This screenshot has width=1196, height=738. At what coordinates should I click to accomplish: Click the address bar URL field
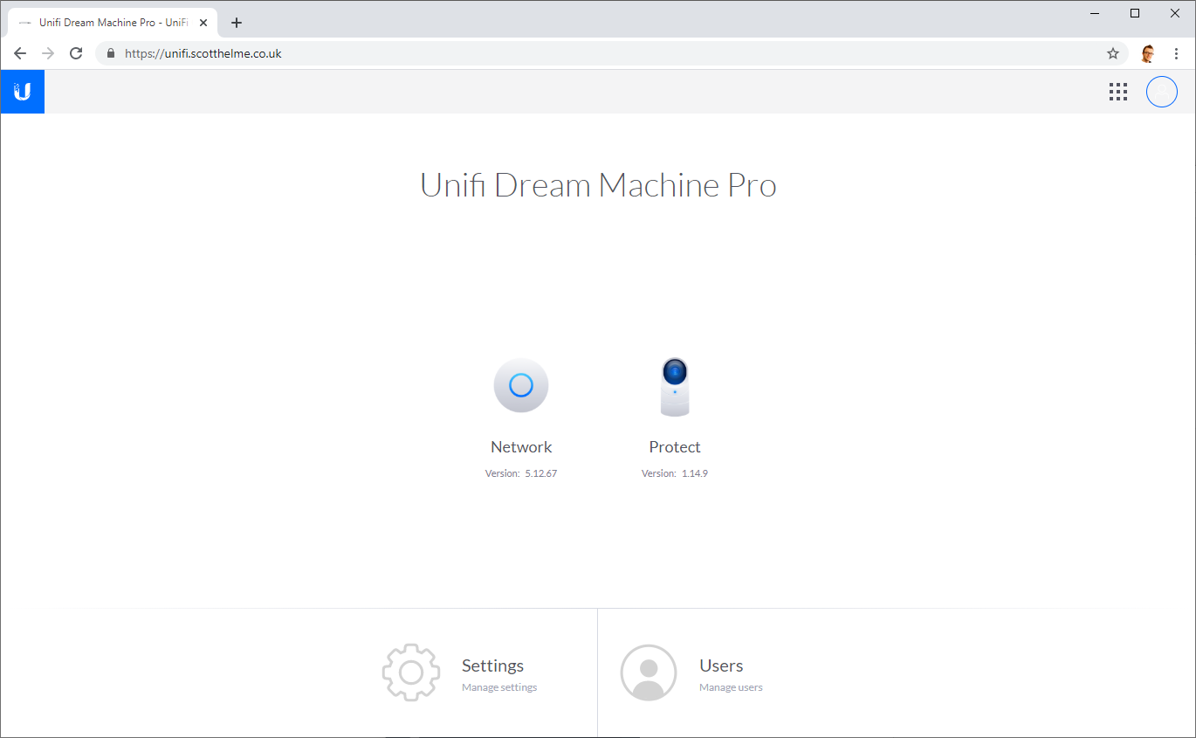coord(611,53)
